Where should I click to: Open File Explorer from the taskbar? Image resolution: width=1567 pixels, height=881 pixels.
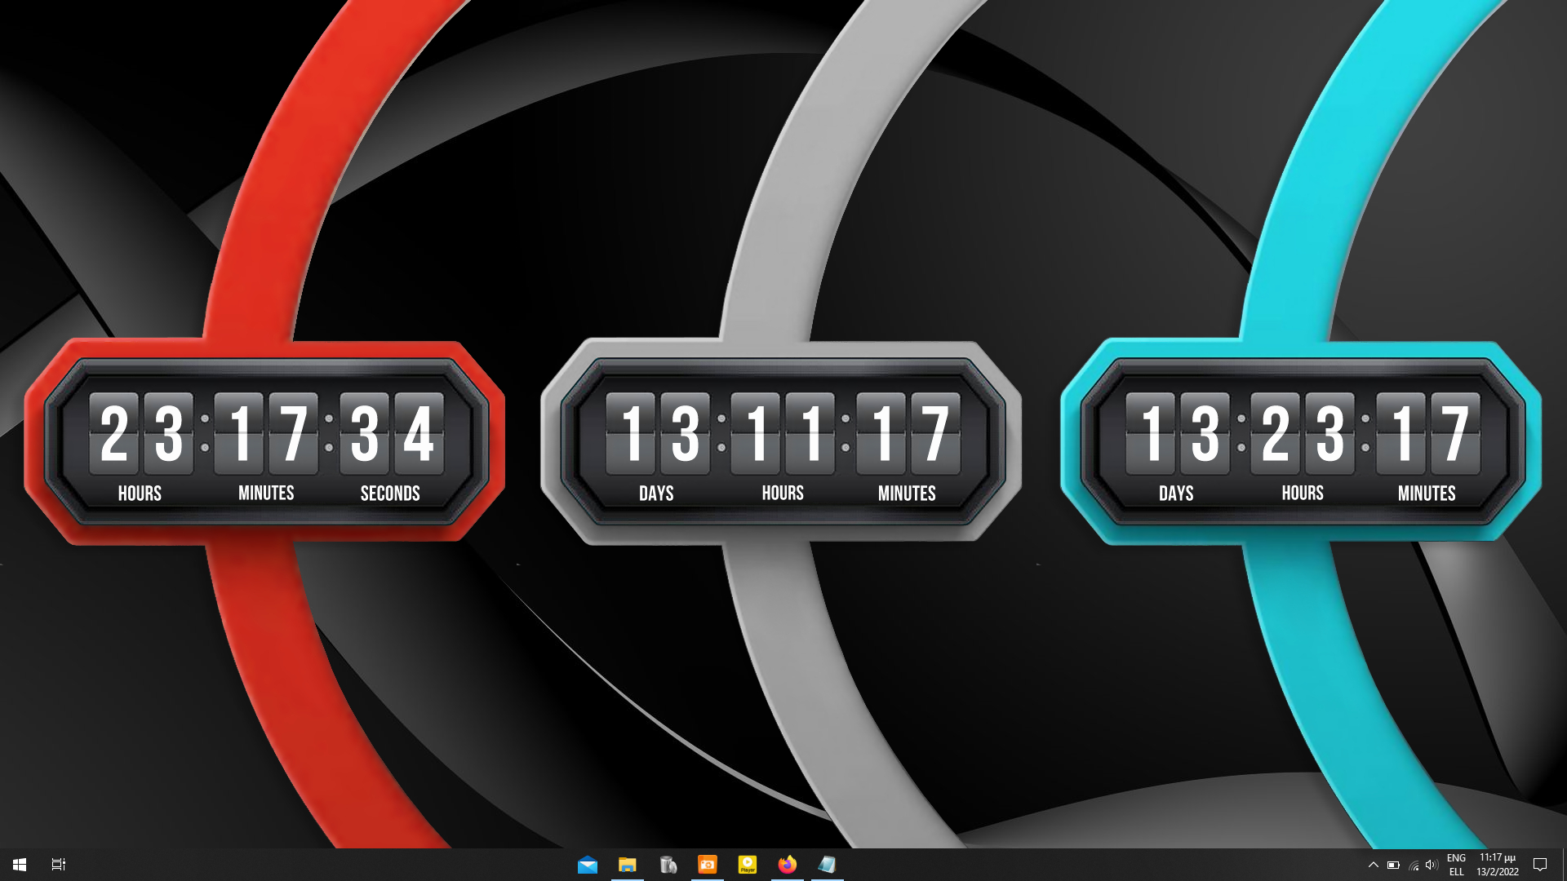(x=628, y=865)
